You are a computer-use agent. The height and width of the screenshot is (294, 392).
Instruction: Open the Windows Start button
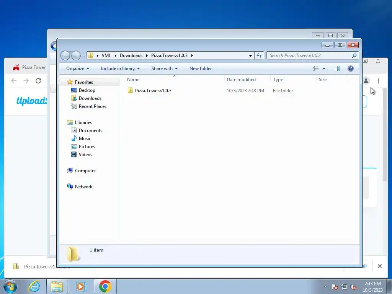[10, 286]
